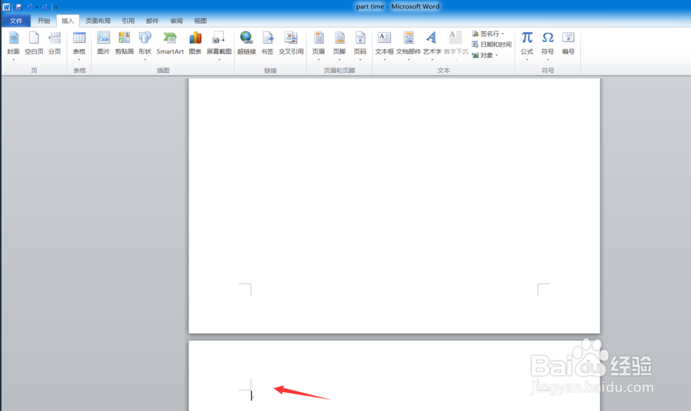
Task: Open the File (文件) tab
Action: (x=16, y=21)
